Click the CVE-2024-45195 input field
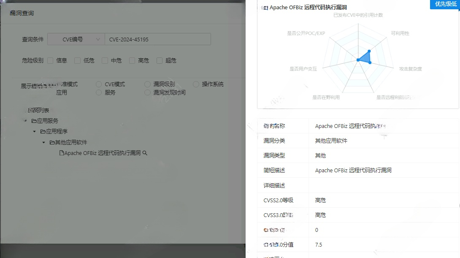This screenshot has width=460, height=258. [x=157, y=39]
